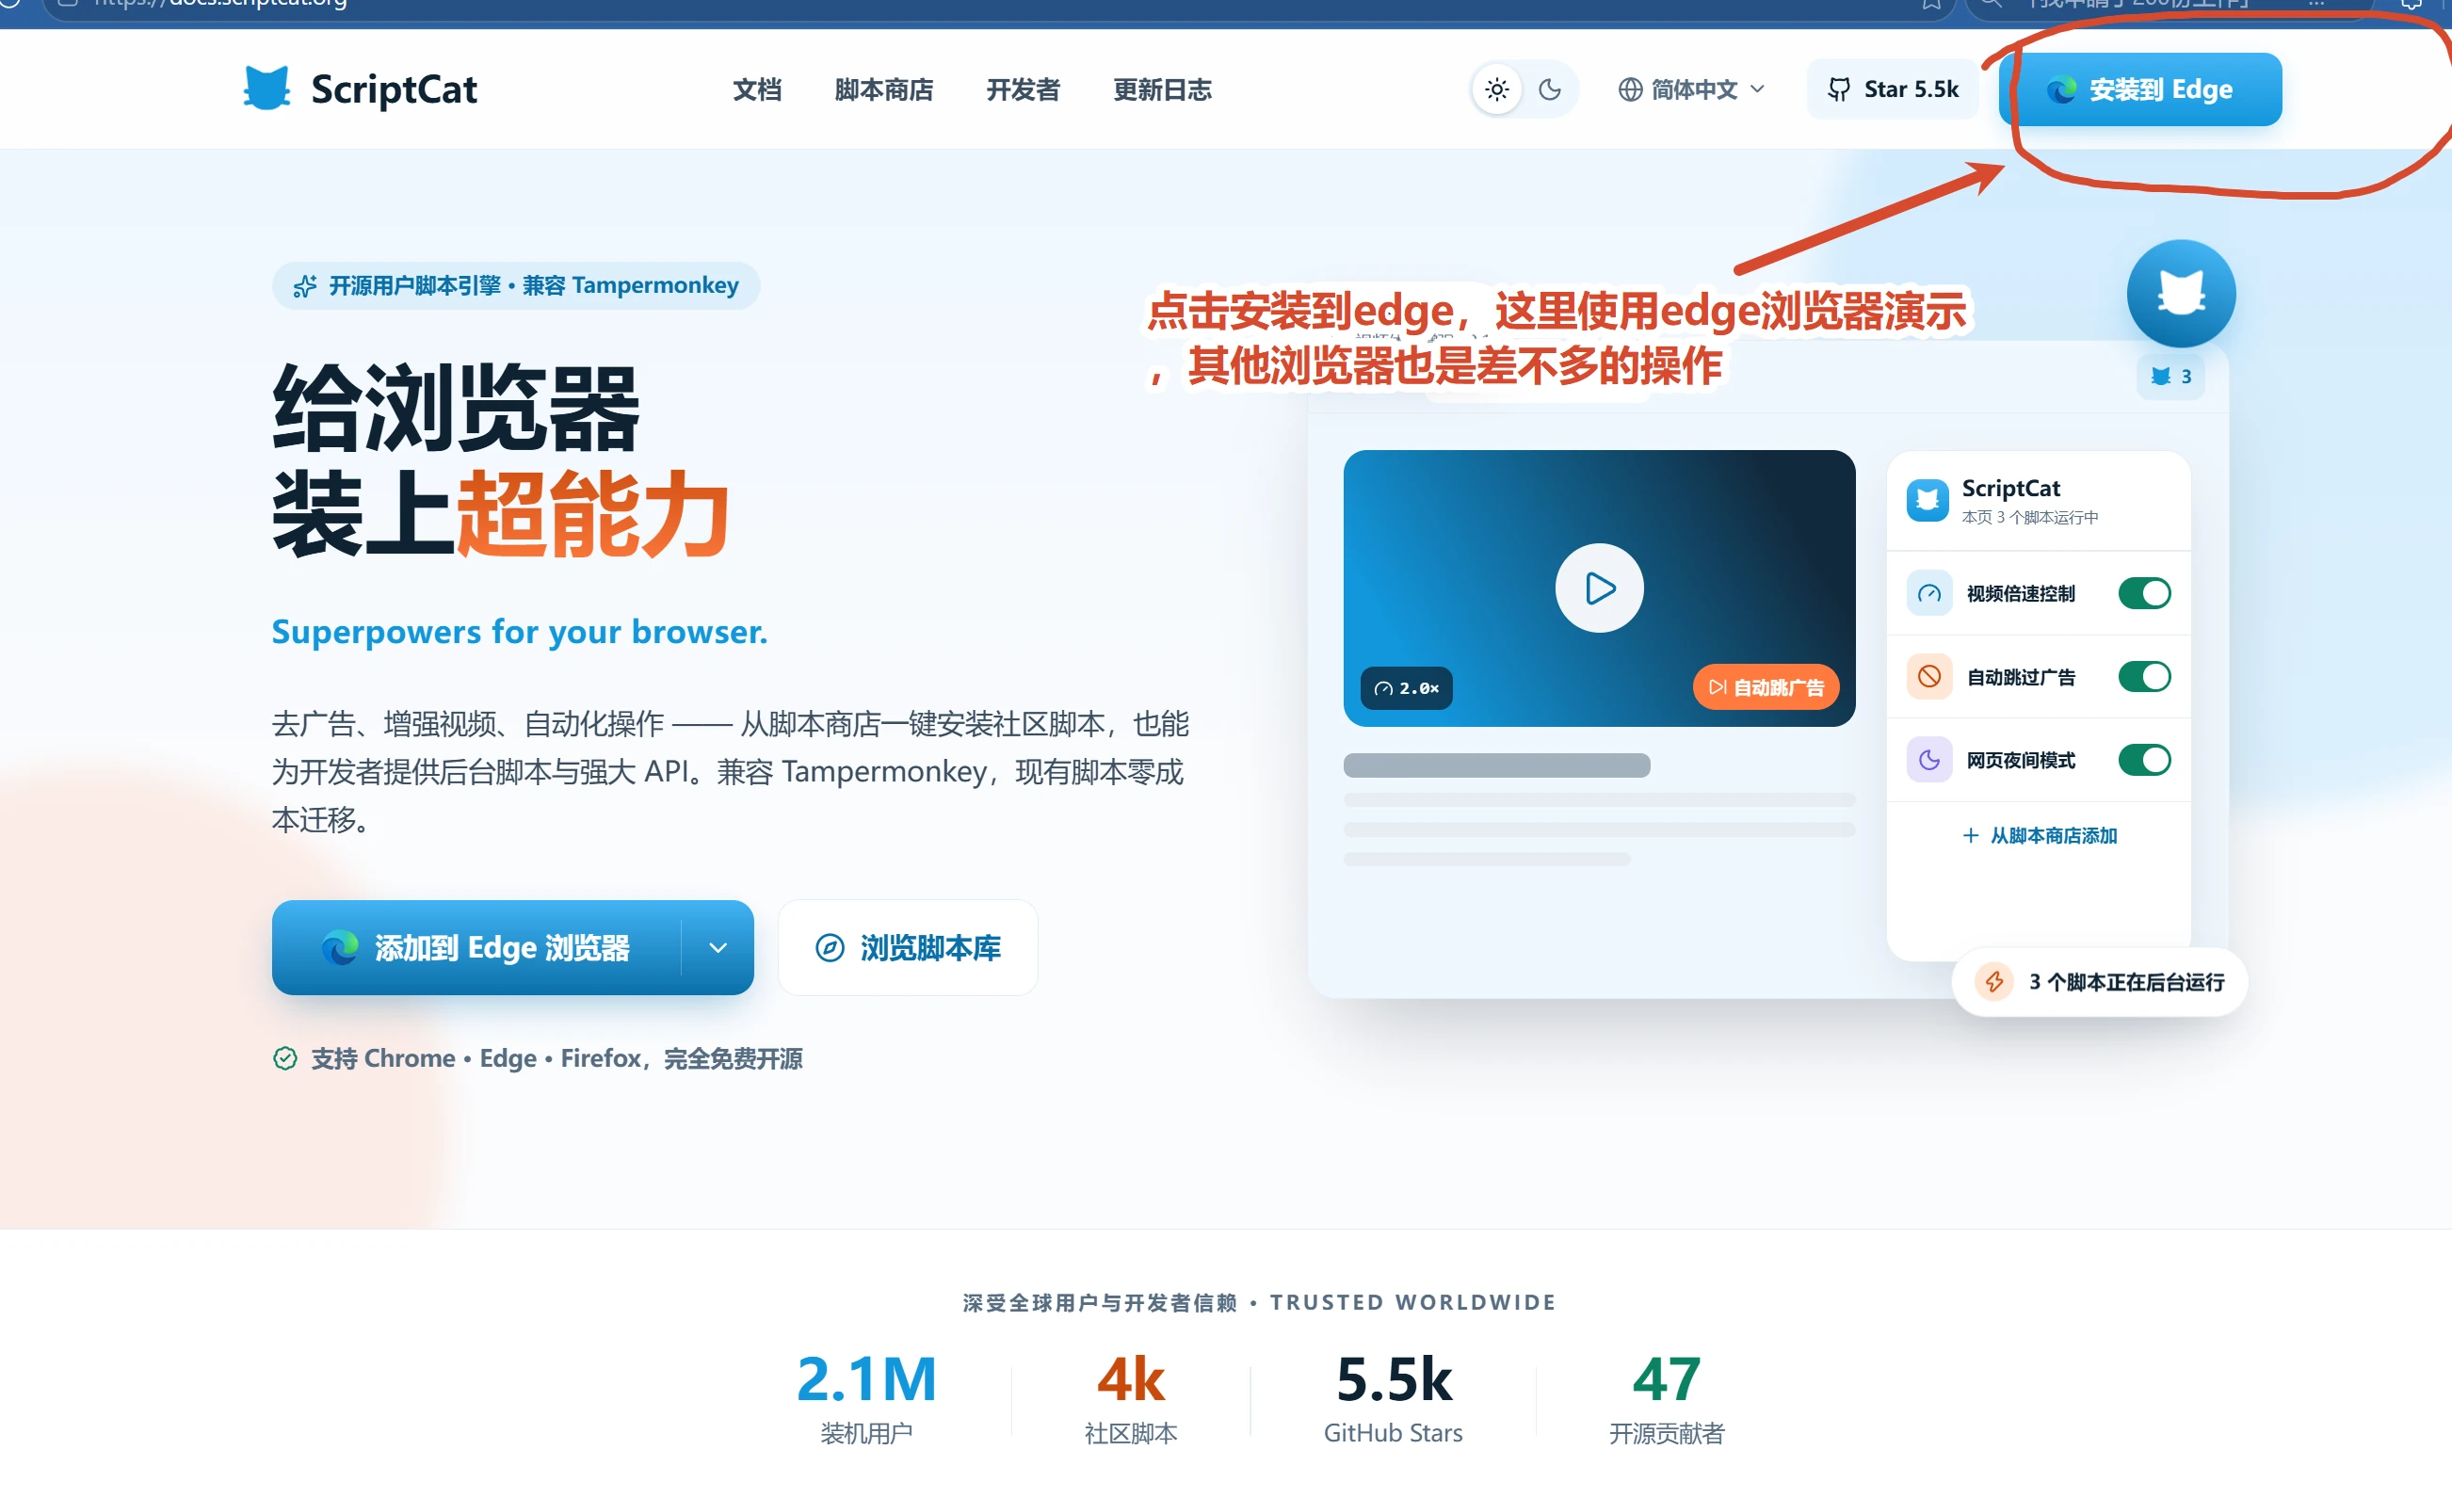Click the 浏览脚本库 button

[x=908, y=947]
